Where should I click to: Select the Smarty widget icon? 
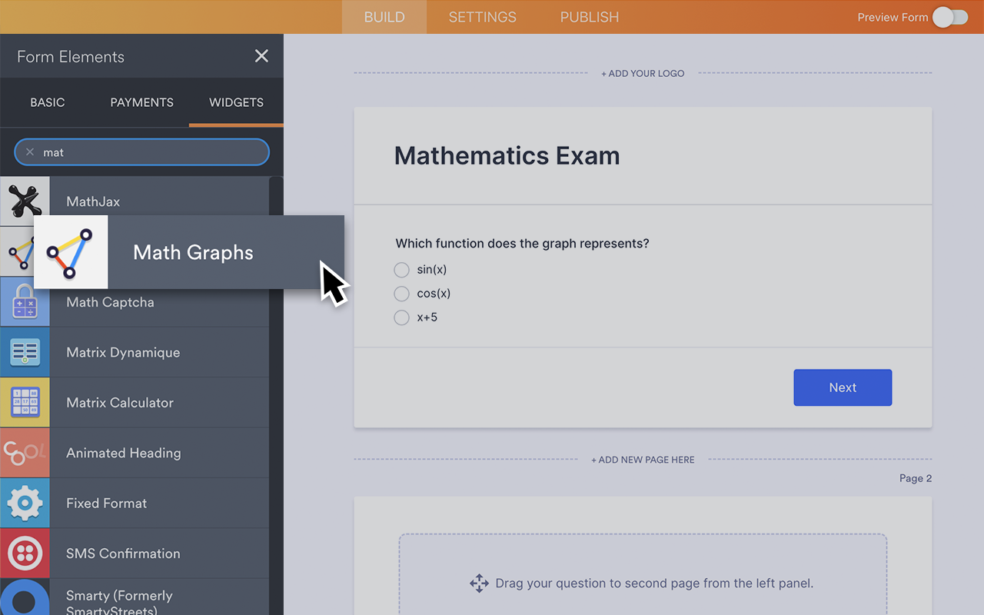point(25,600)
